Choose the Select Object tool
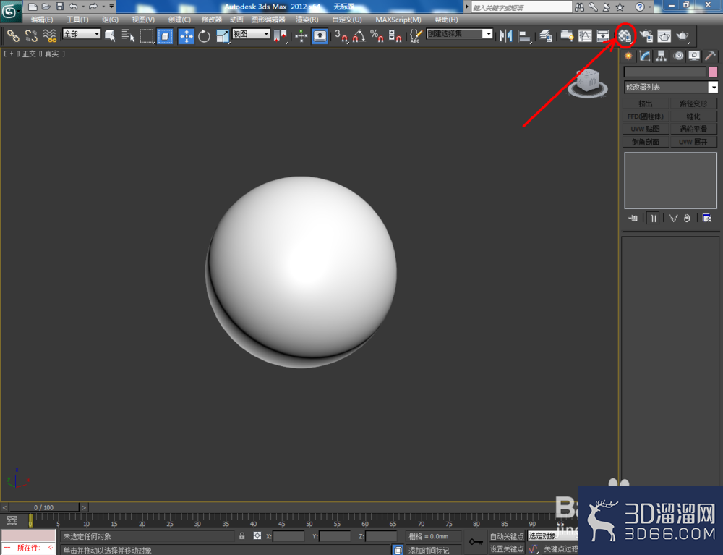Screen dimensions: 723x555 click(x=110, y=35)
